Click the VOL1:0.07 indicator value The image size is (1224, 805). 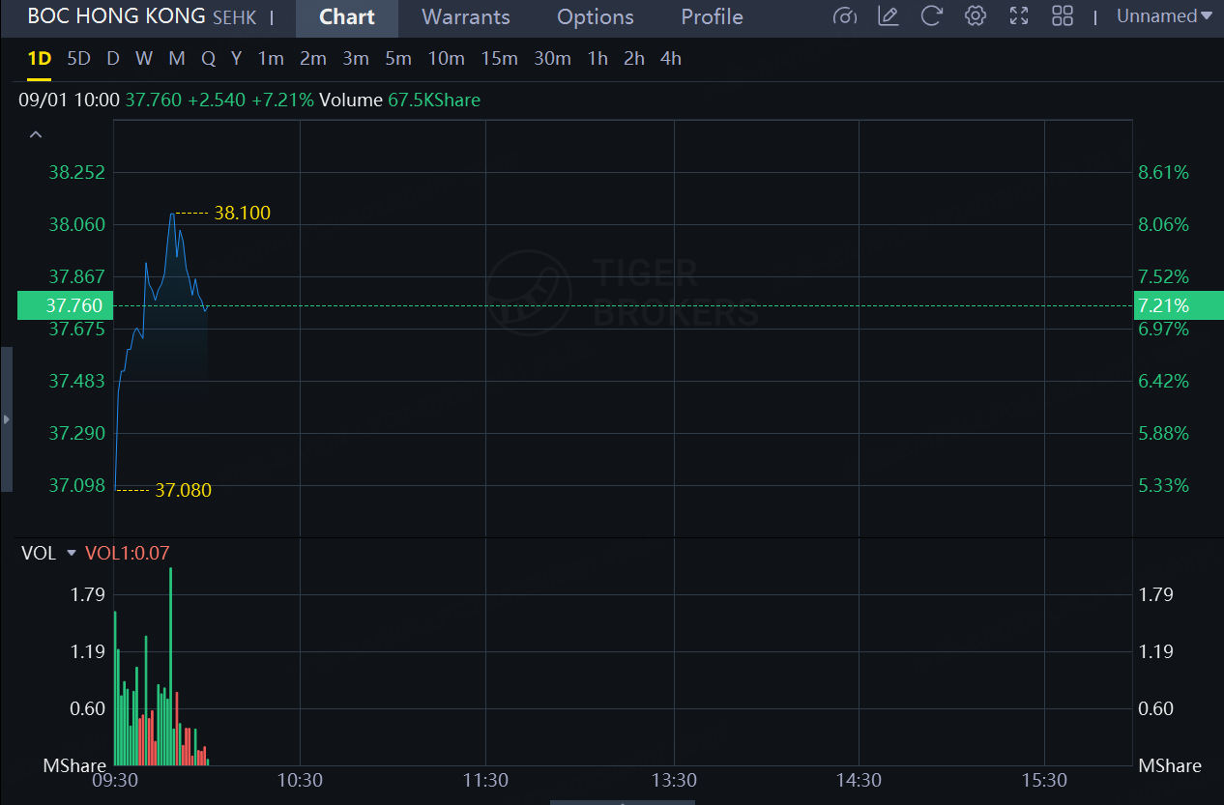coord(128,553)
